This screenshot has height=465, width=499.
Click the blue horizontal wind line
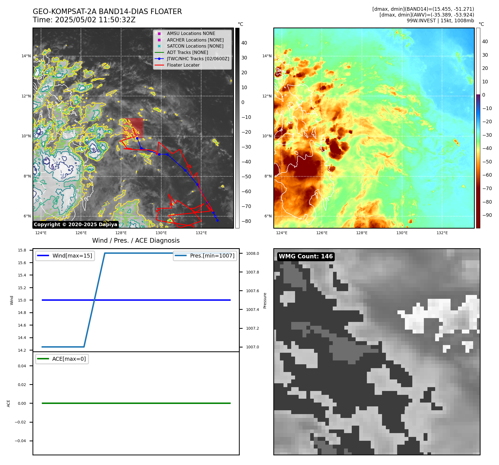[x=136, y=300]
